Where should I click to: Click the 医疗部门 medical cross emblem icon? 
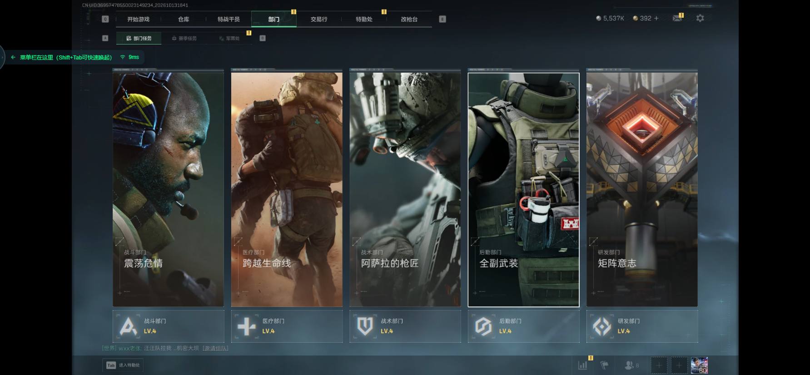(247, 326)
